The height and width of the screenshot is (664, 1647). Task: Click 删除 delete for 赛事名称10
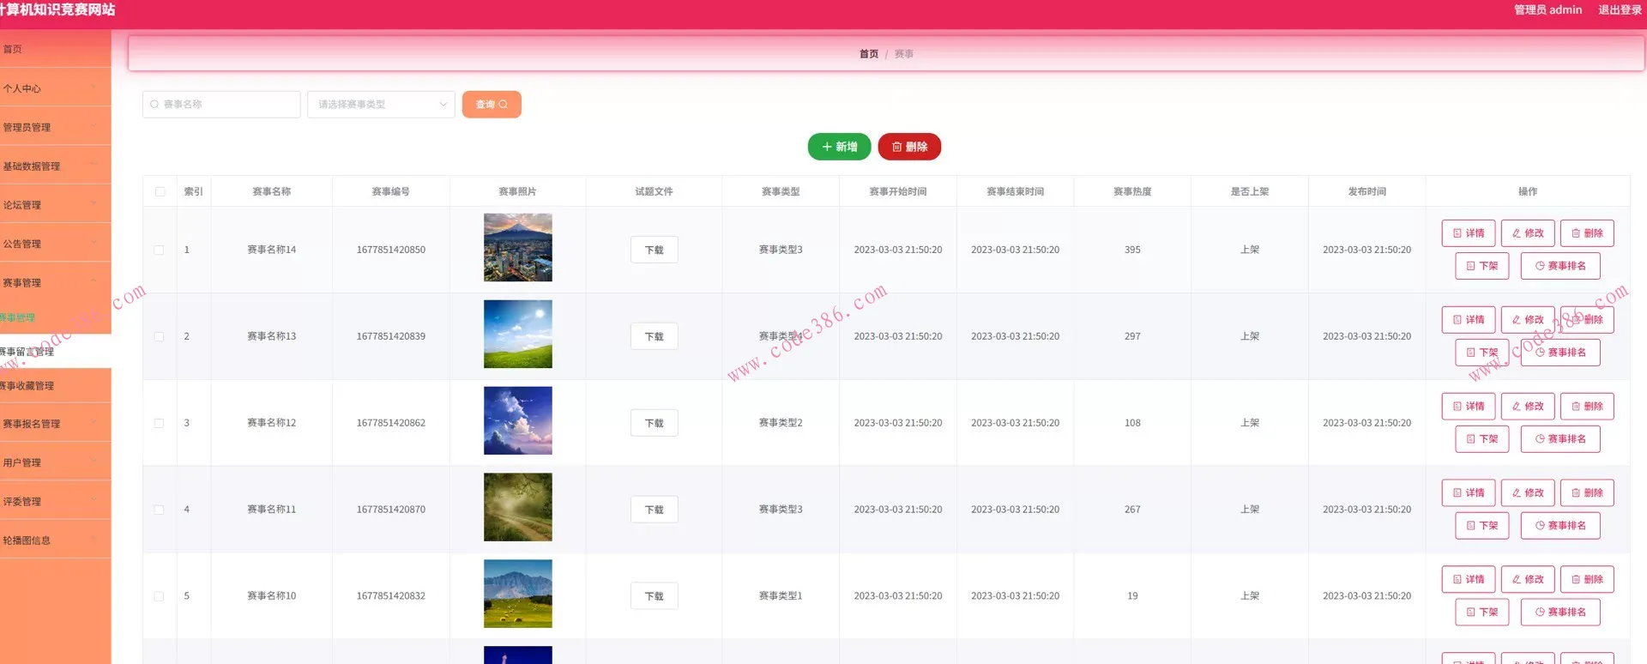tap(1587, 580)
